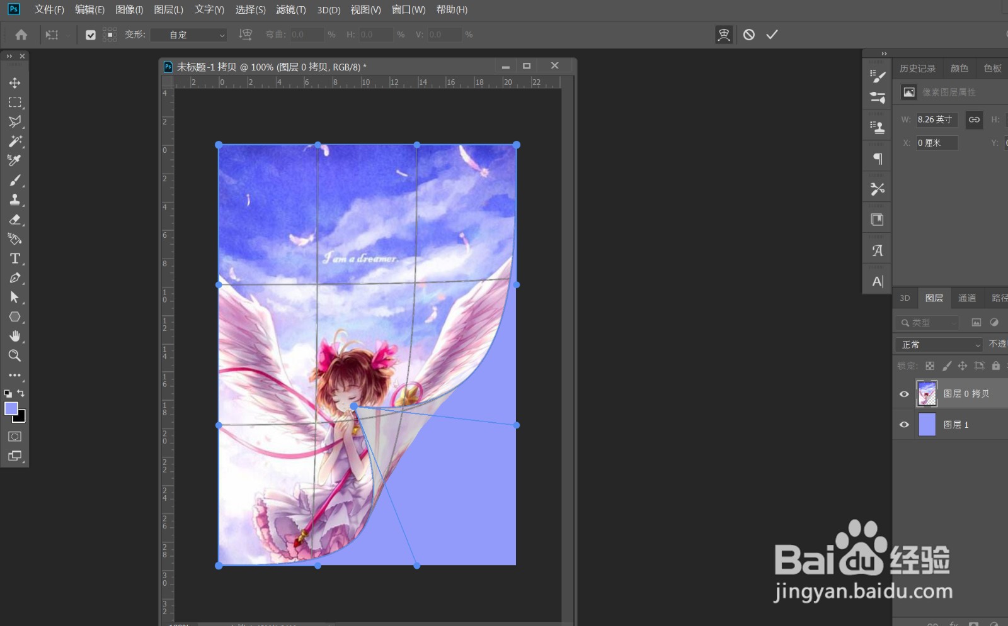Switch between free transform and warp modes
This screenshot has width=1008, height=626.
(x=724, y=35)
